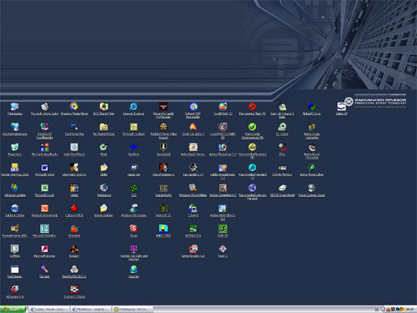Screen dimensions: 417x313
Task: Switch to the third taskbar window button
Action: pyautogui.click(x=133, y=309)
